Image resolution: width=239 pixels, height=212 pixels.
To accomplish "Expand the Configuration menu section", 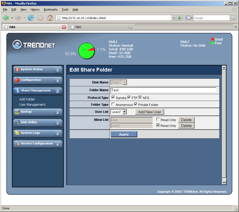I will click(57, 81).
